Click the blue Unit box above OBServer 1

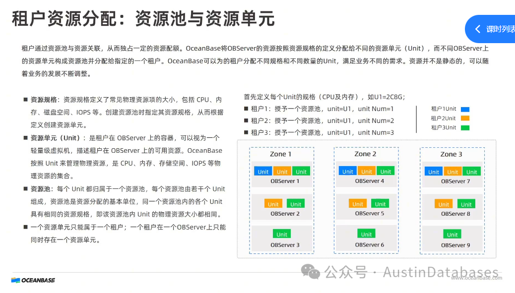(x=263, y=172)
